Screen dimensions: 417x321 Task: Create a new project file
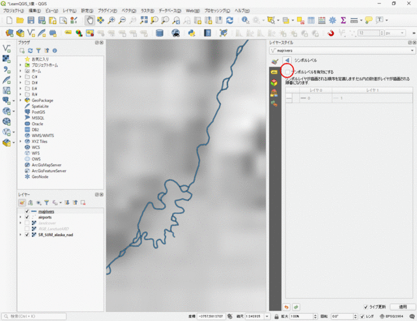(9, 20)
